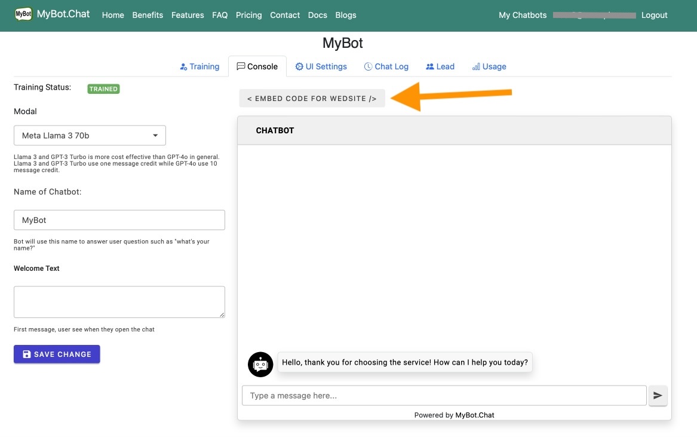Viewport: 697px width, 437px height.
Task: Expand the Modal dropdown Meta Llama 3 70b
Action: coord(90,136)
